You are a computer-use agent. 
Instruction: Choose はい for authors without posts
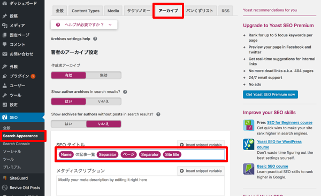coord(68,124)
